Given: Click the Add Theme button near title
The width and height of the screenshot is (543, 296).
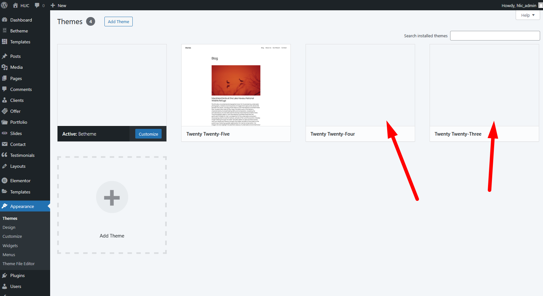Looking at the screenshot, I should click(119, 22).
